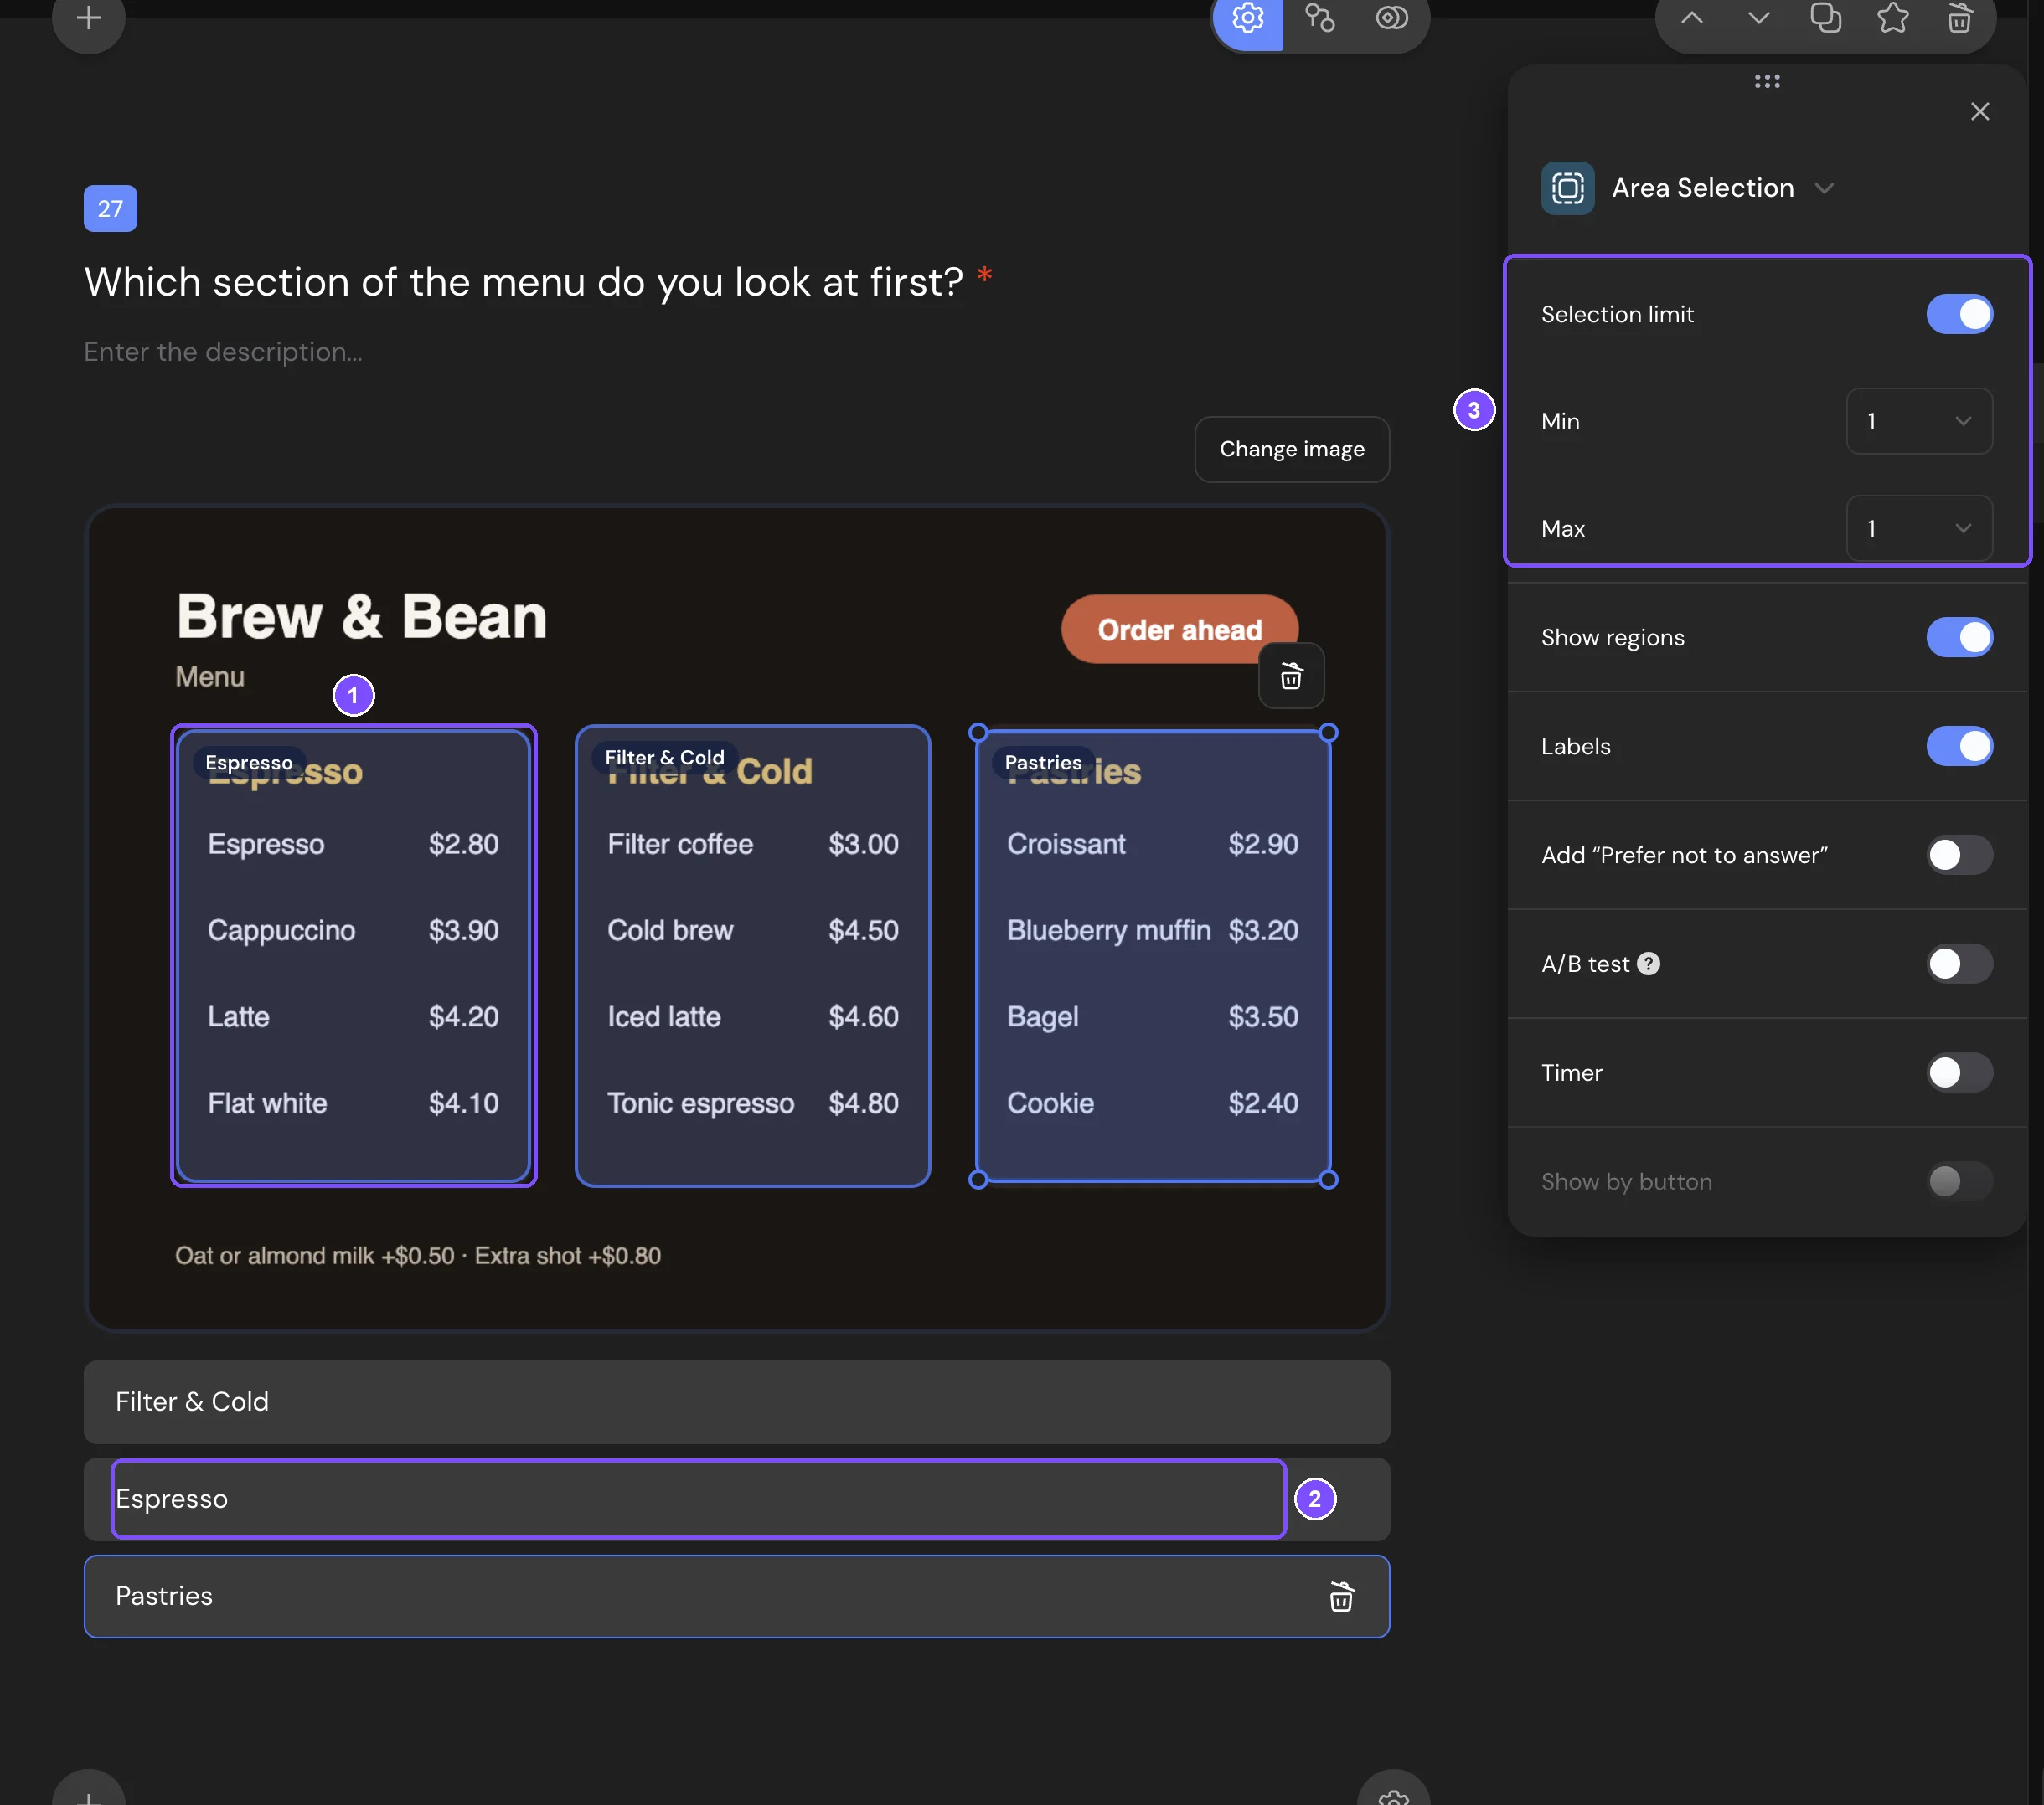
Task: Click the Espresso label tag on the image
Action: 248,763
